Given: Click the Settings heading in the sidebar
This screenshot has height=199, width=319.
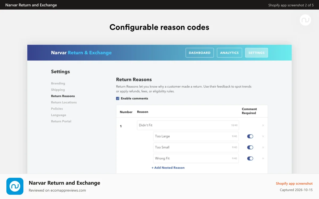Looking at the screenshot, I should click(60, 72).
